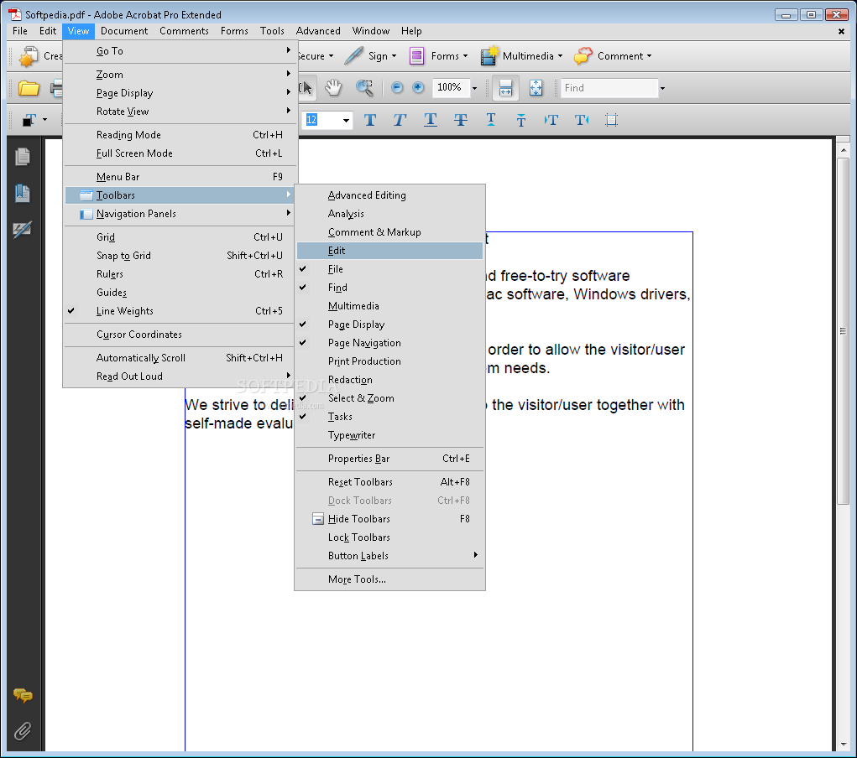This screenshot has width=857, height=758.
Task: Enable the Typewriter toolbar
Action: pos(389,435)
